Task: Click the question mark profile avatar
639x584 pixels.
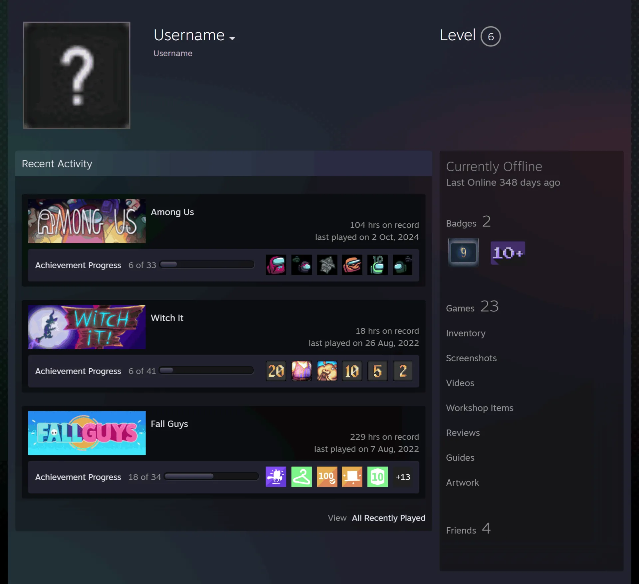Action: point(77,75)
